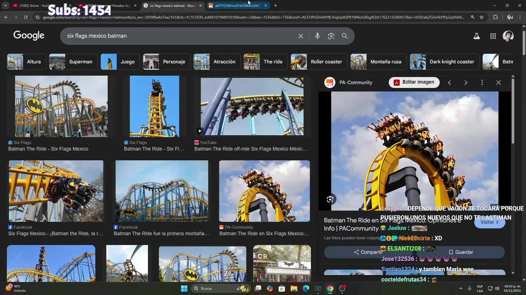Screen dimensions: 526x295
Task: Open Search Labs flask icon
Action: (477, 36)
